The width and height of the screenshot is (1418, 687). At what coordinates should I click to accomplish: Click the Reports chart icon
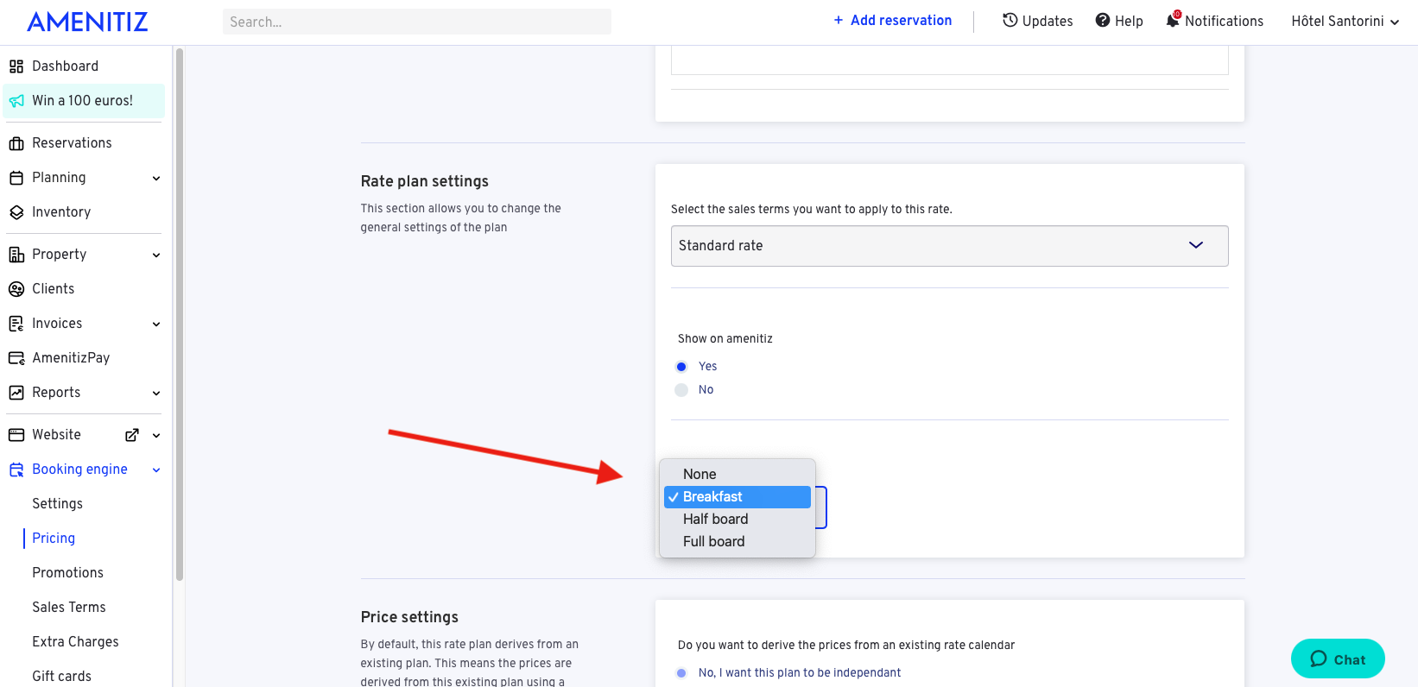(x=16, y=393)
